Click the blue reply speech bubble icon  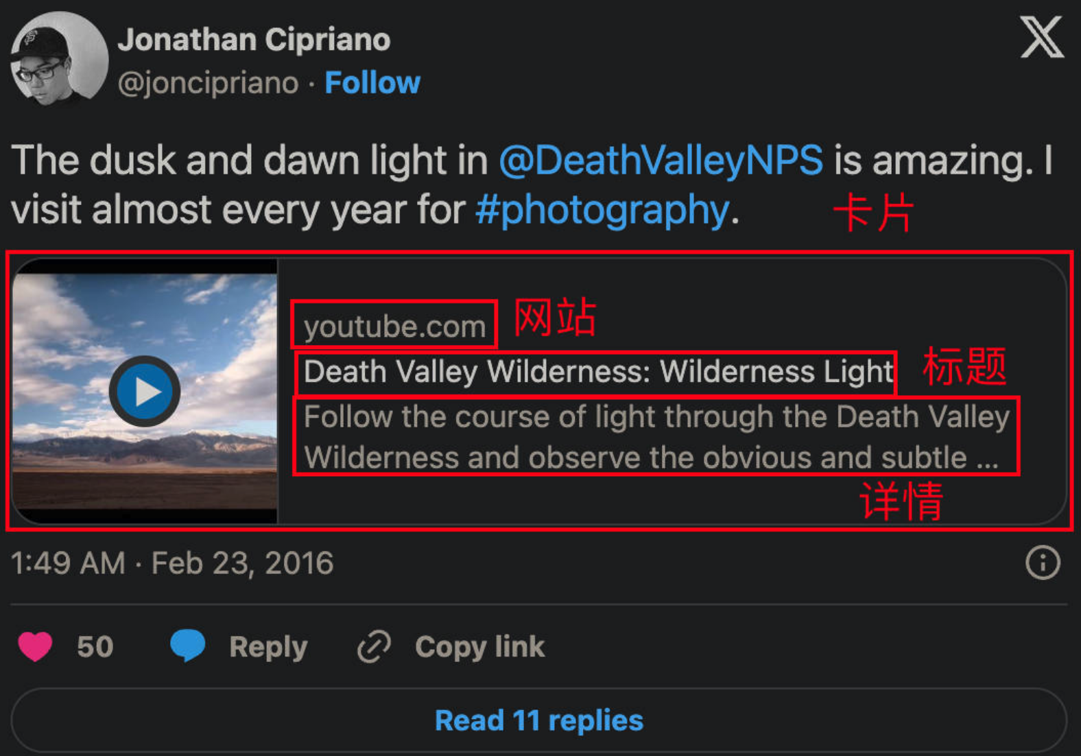[x=187, y=645]
